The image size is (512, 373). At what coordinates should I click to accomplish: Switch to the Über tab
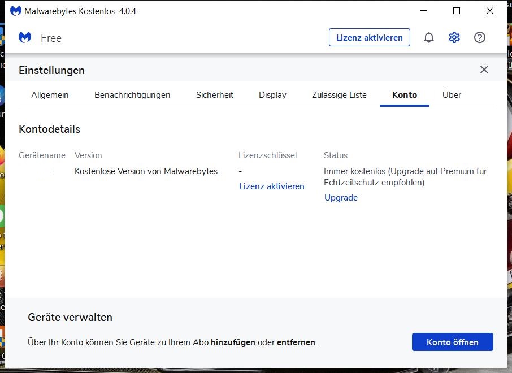tap(452, 95)
